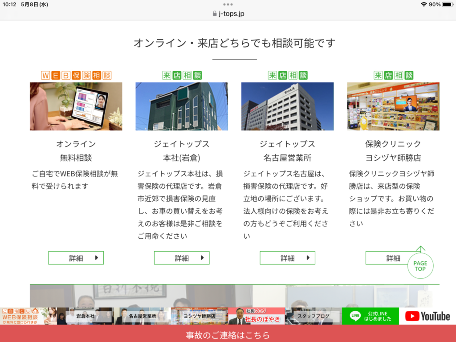
Task: Tap the lock icon beside j-tops.jp
Action: tap(215, 14)
